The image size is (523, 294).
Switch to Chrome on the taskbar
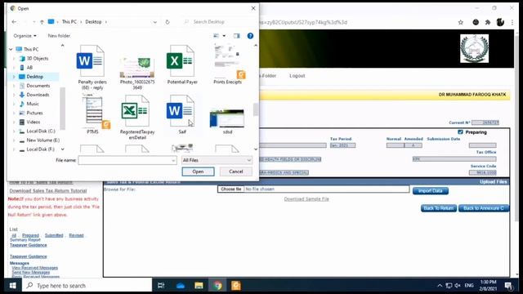point(217,286)
